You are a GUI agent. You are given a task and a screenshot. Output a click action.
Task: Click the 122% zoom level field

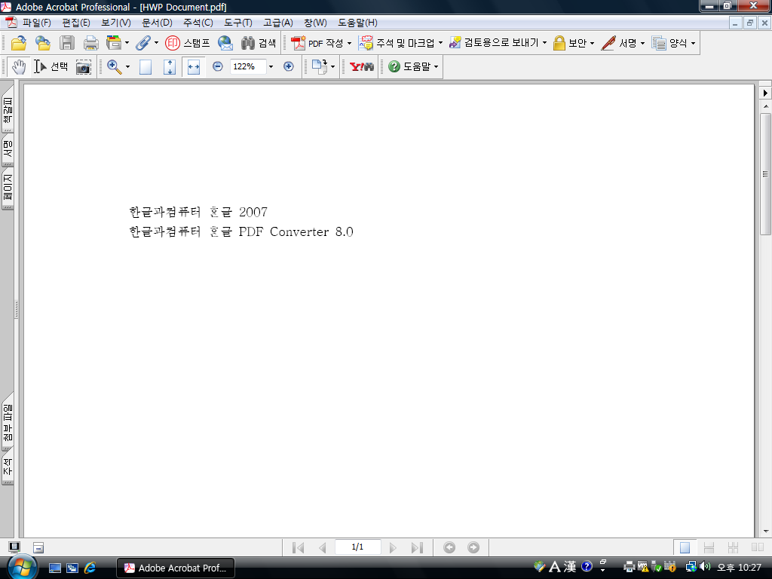coord(248,66)
